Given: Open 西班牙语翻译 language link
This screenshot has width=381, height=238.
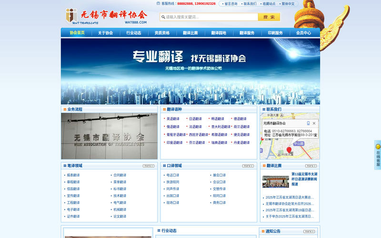Looking at the screenshot, I should [199, 135].
